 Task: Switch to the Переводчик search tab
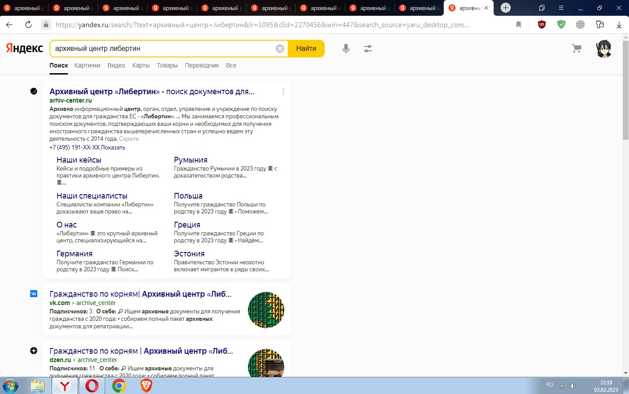pyautogui.click(x=202, y=65)
